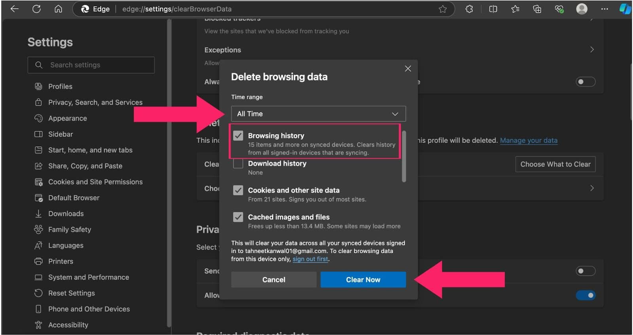The height and width of the screenshot is (335, 633).
Task: Click the Start, home, and new tabs icon
Action: pos(38,150)
